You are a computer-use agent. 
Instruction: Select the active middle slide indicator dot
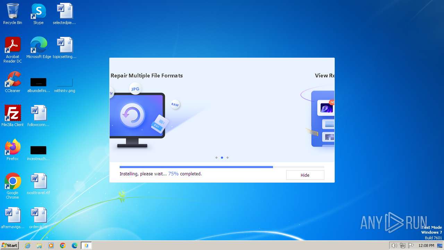point(222,158)
